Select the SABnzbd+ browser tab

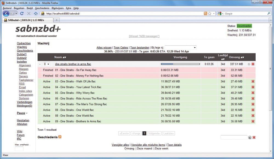click(28, 20)
